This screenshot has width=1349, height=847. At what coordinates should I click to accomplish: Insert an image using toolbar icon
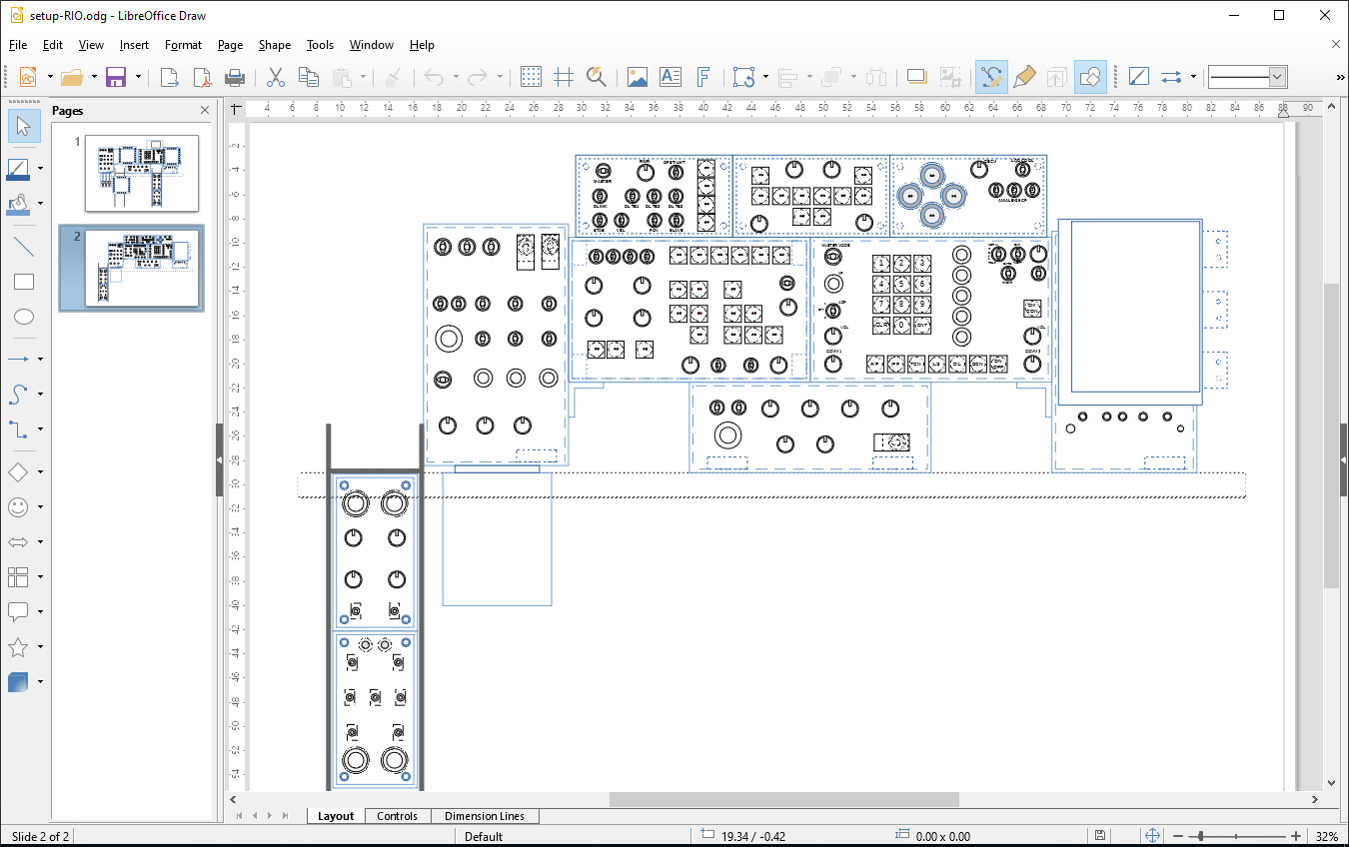[x=637, y=77]
